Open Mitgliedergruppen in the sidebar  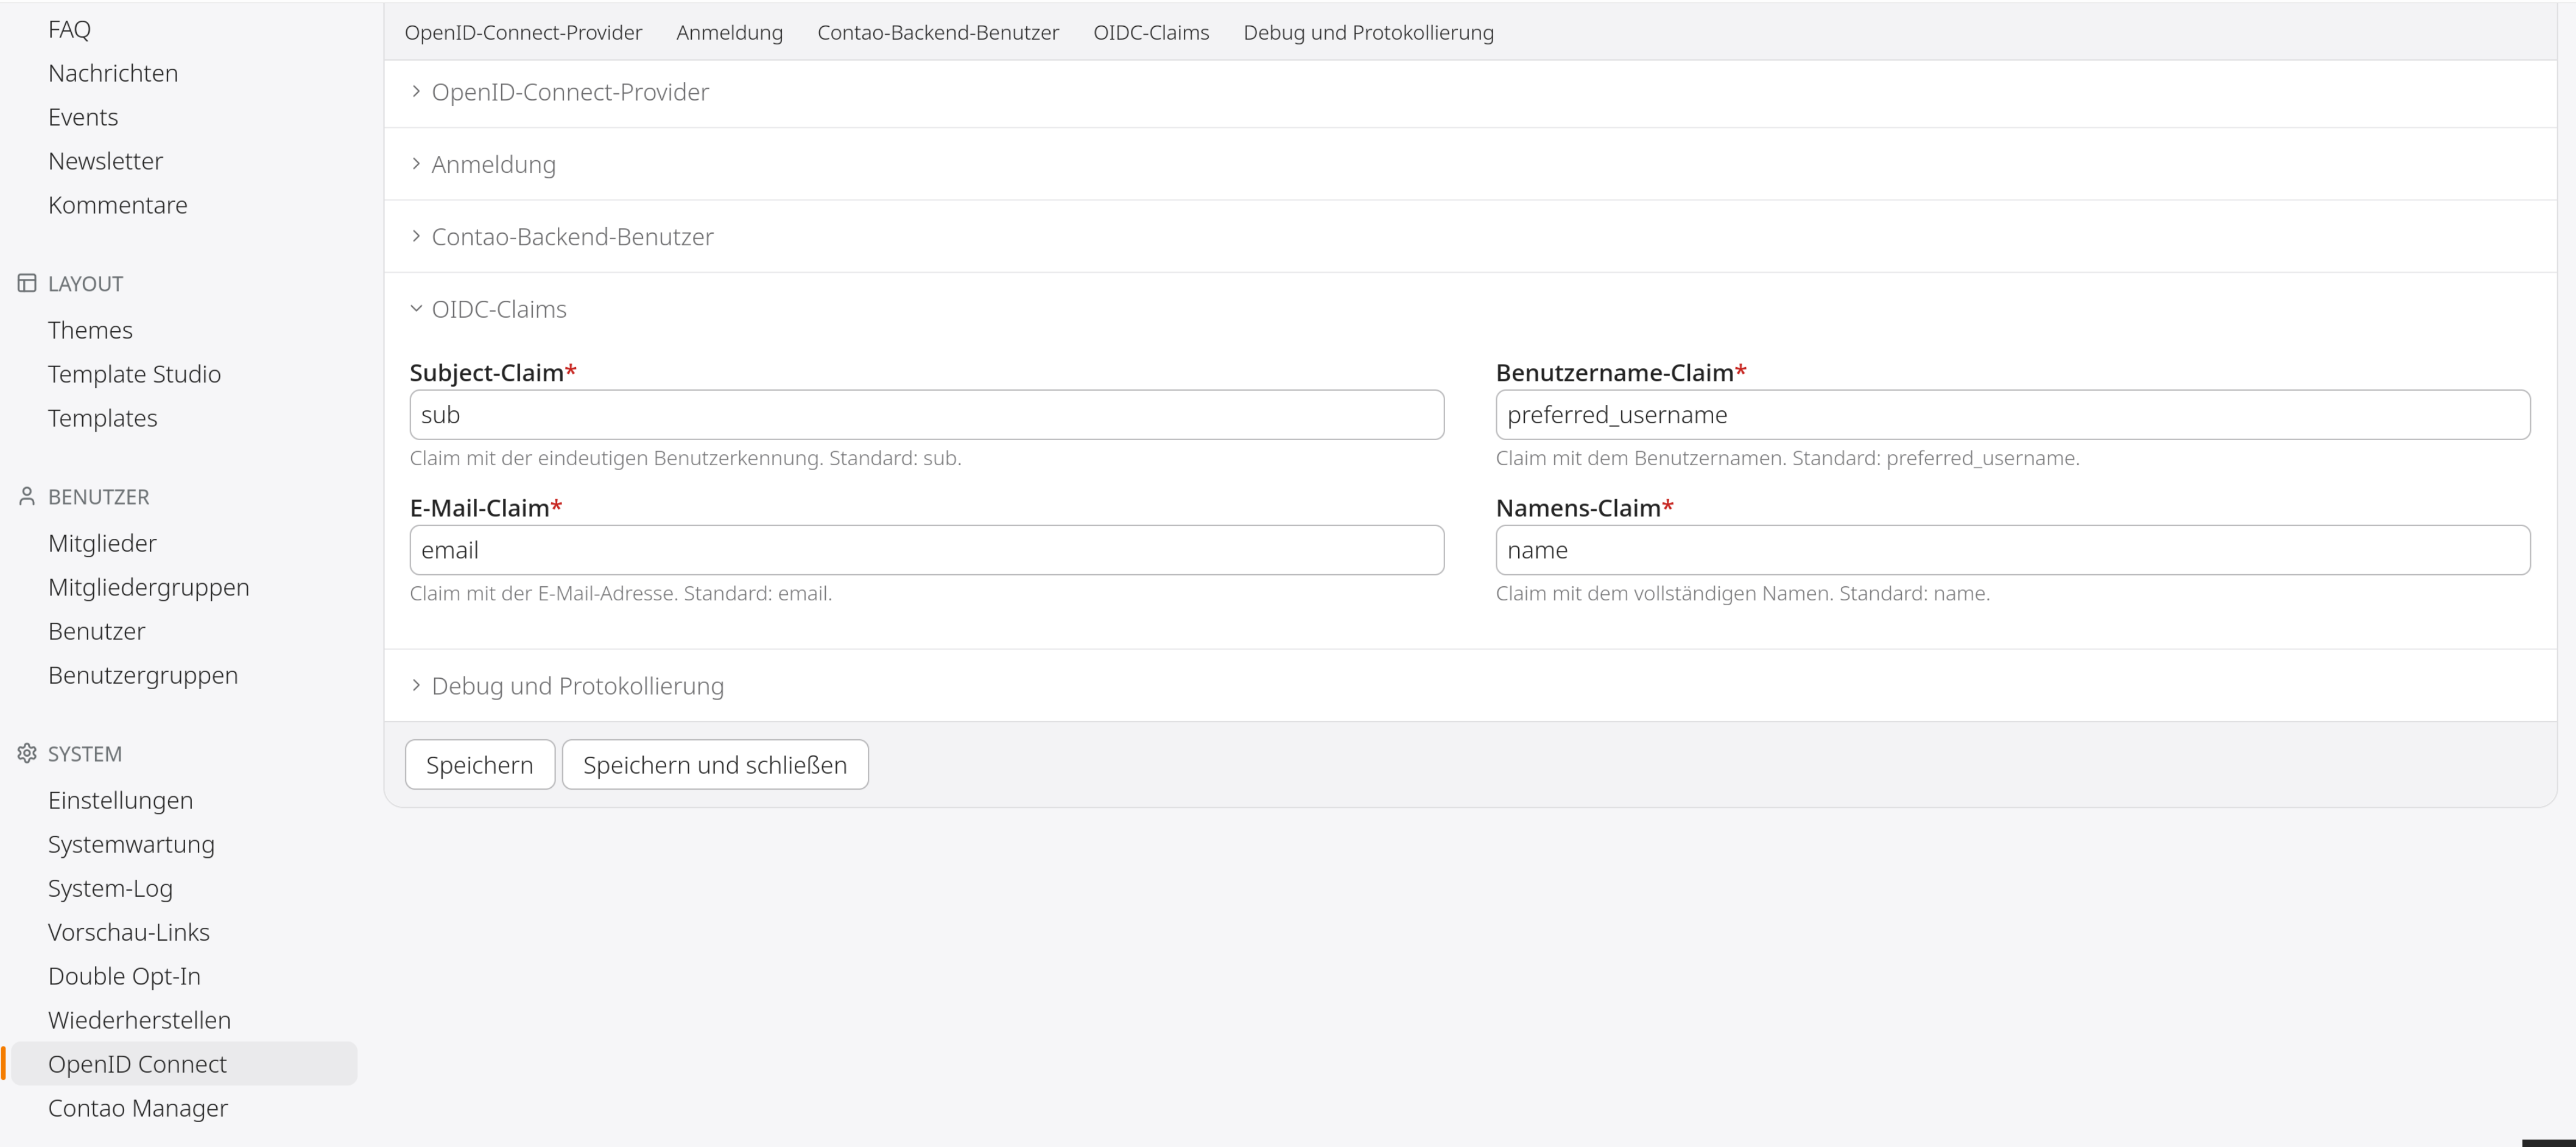coord(149,587)
